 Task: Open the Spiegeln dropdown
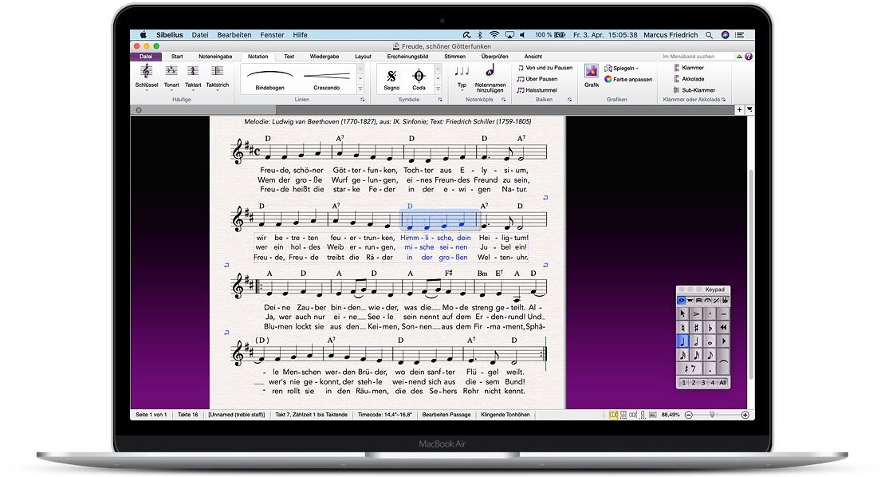(x=621, y=68)
